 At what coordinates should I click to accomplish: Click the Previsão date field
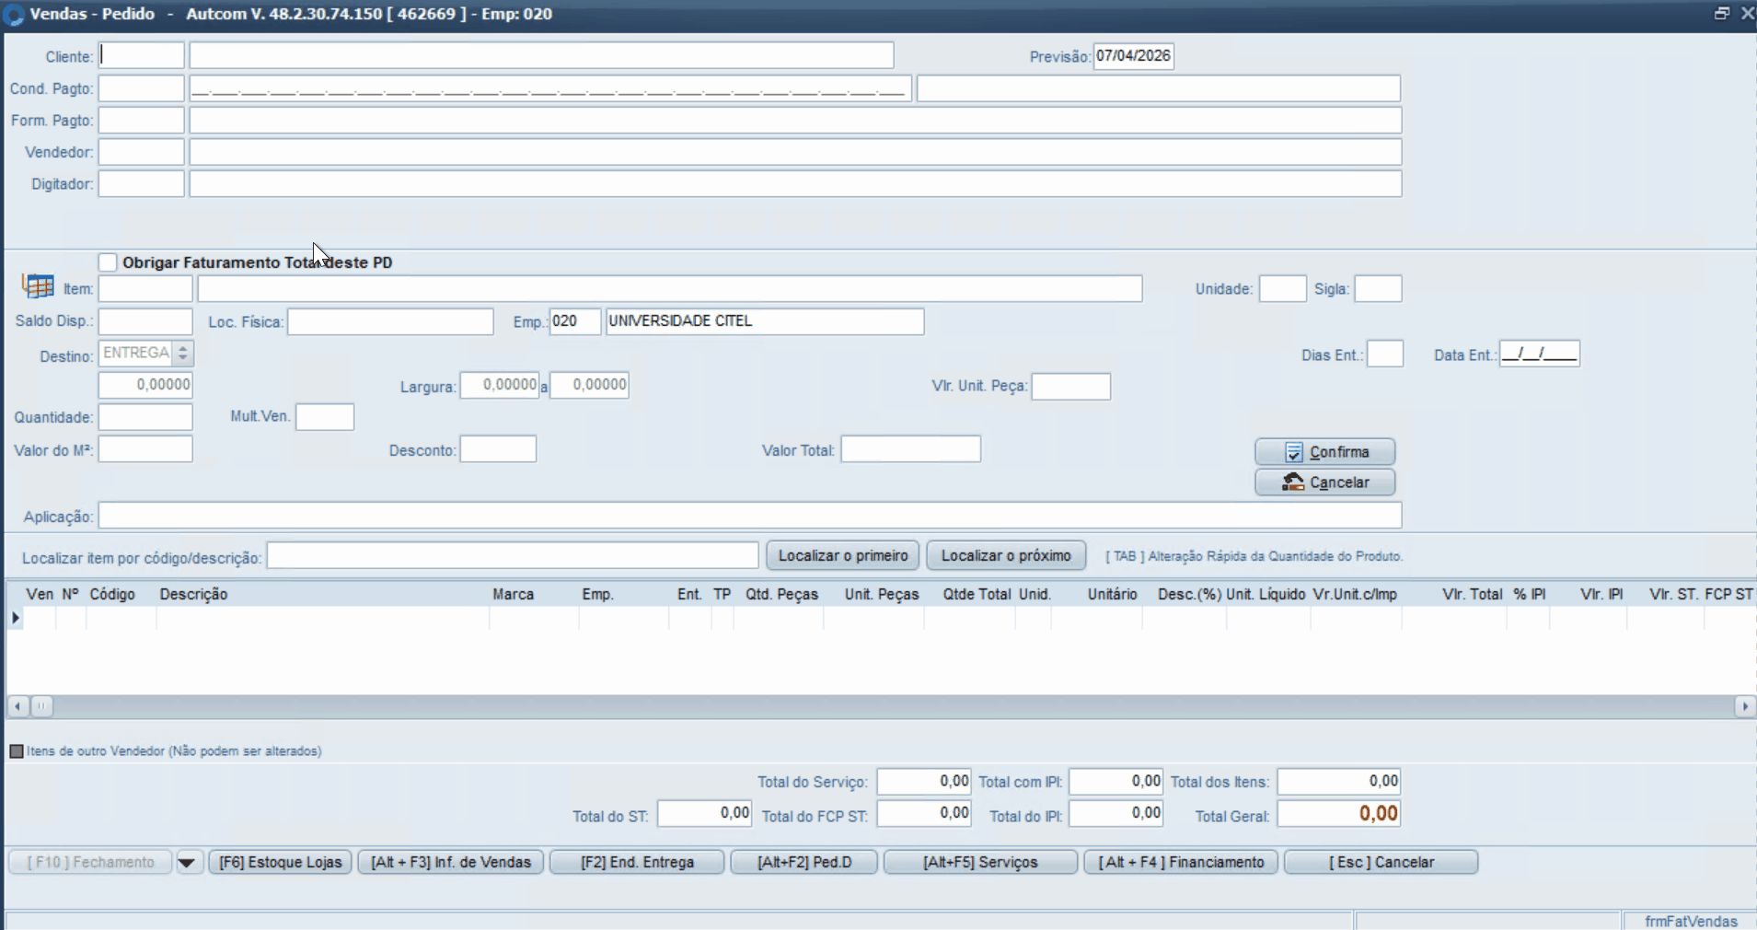point(1133,56)
